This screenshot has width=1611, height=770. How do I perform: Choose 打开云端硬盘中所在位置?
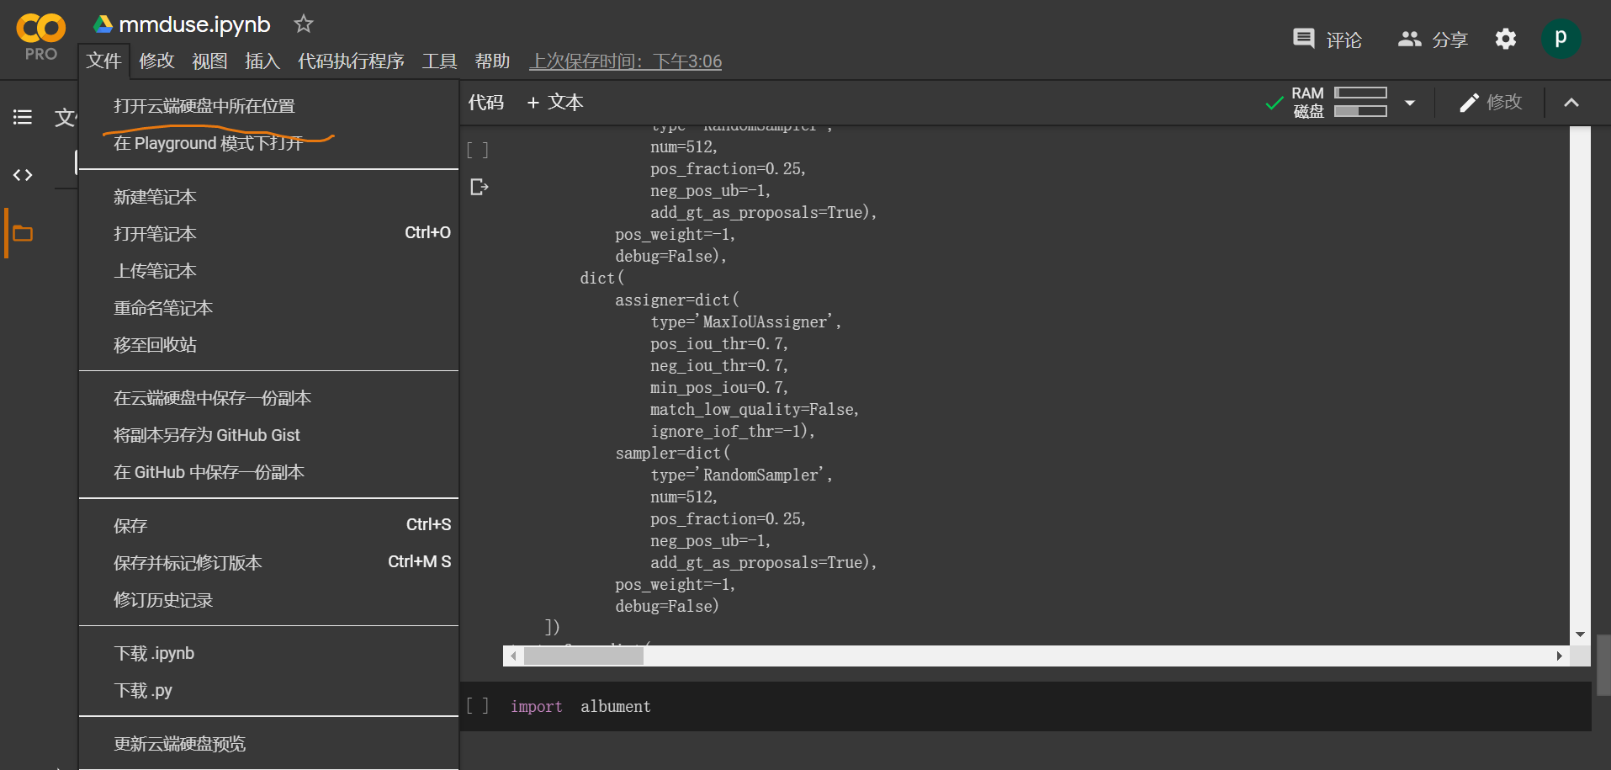click(269, 106)
